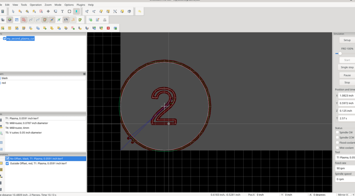Image resolution: width=355 pixels, height=196 pixels.
Task: Click the simulation Start button
Action: coord(347,60)
